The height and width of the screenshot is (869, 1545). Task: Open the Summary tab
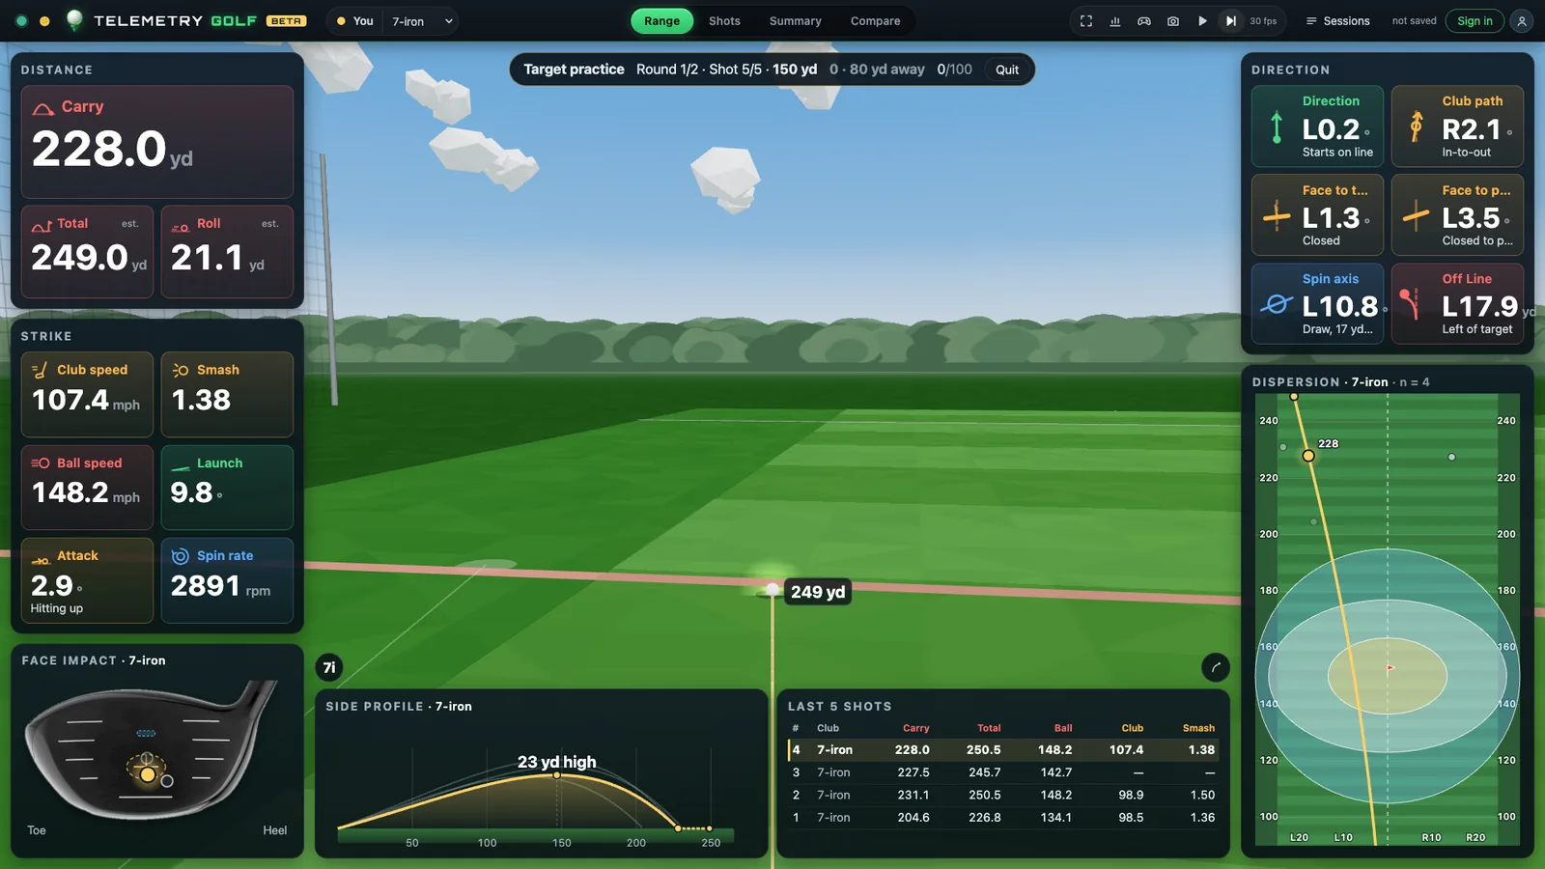coord(795,21)
